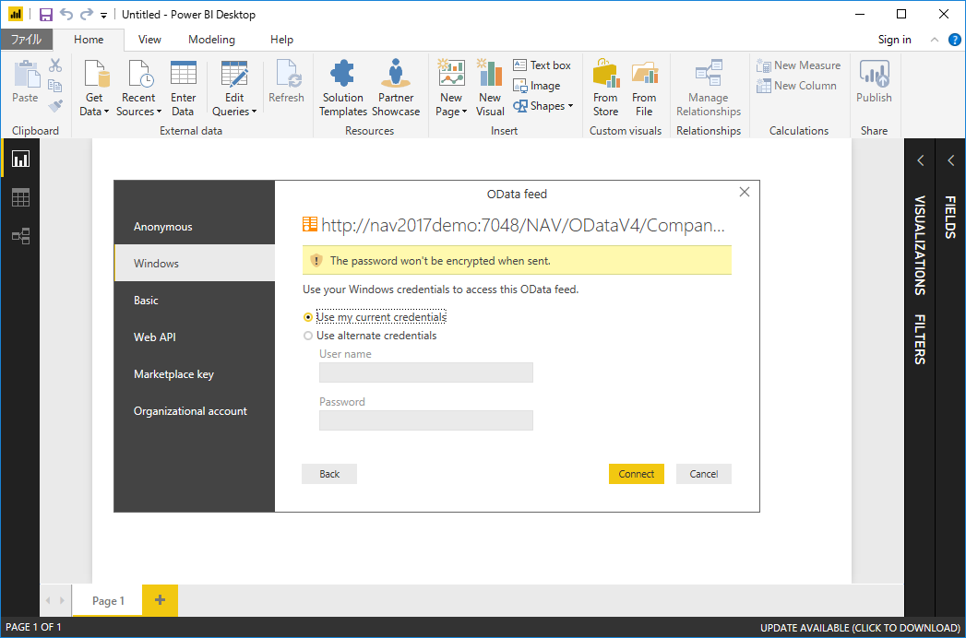Choose Basic authentication option
Screen dimensions: 966x638
tap(194, 301)
